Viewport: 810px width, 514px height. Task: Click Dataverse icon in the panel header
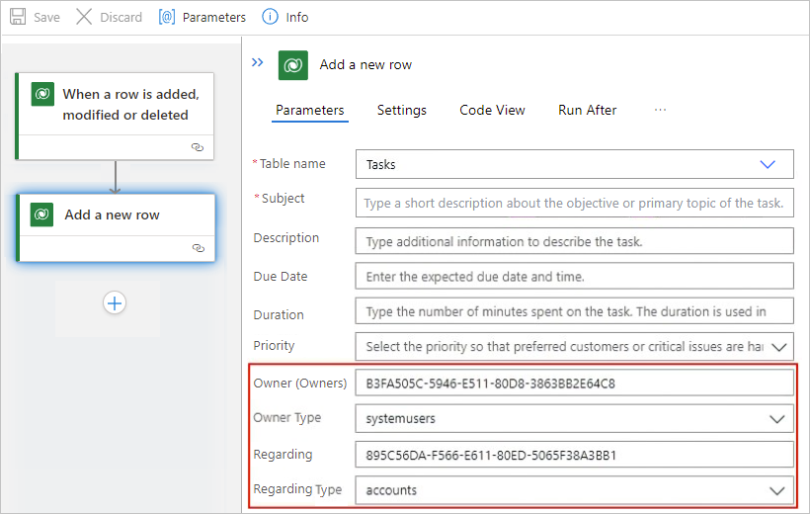pos(293,65)
